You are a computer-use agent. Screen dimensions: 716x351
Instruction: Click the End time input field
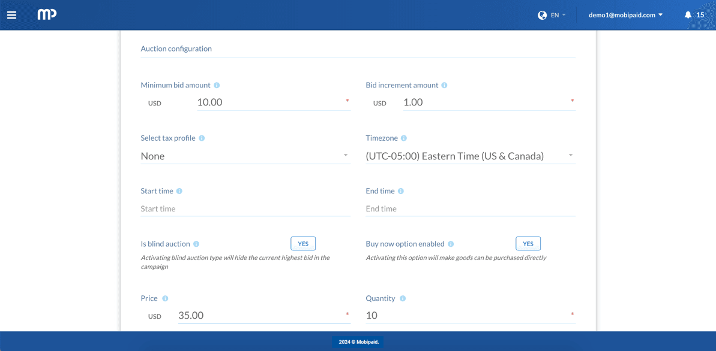click(470, 209)
